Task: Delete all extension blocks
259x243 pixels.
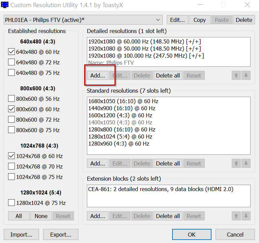Action: coord(168,216)
